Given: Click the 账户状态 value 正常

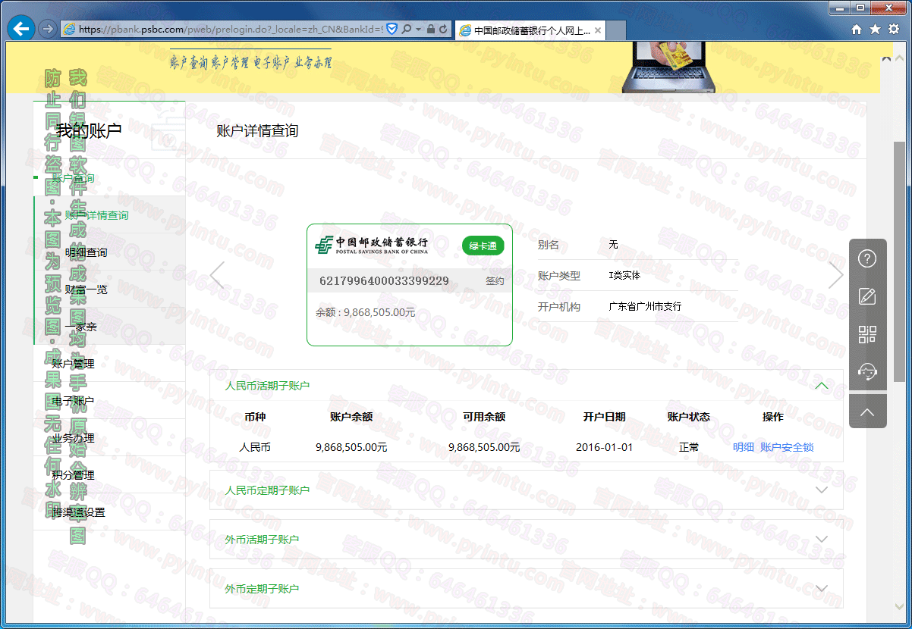Looking at the screenshot, I should [689, 447].
